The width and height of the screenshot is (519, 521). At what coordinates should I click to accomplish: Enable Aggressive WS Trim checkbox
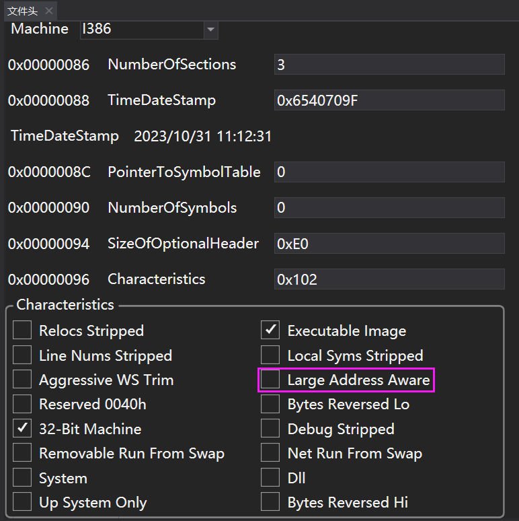coord(22,379)
